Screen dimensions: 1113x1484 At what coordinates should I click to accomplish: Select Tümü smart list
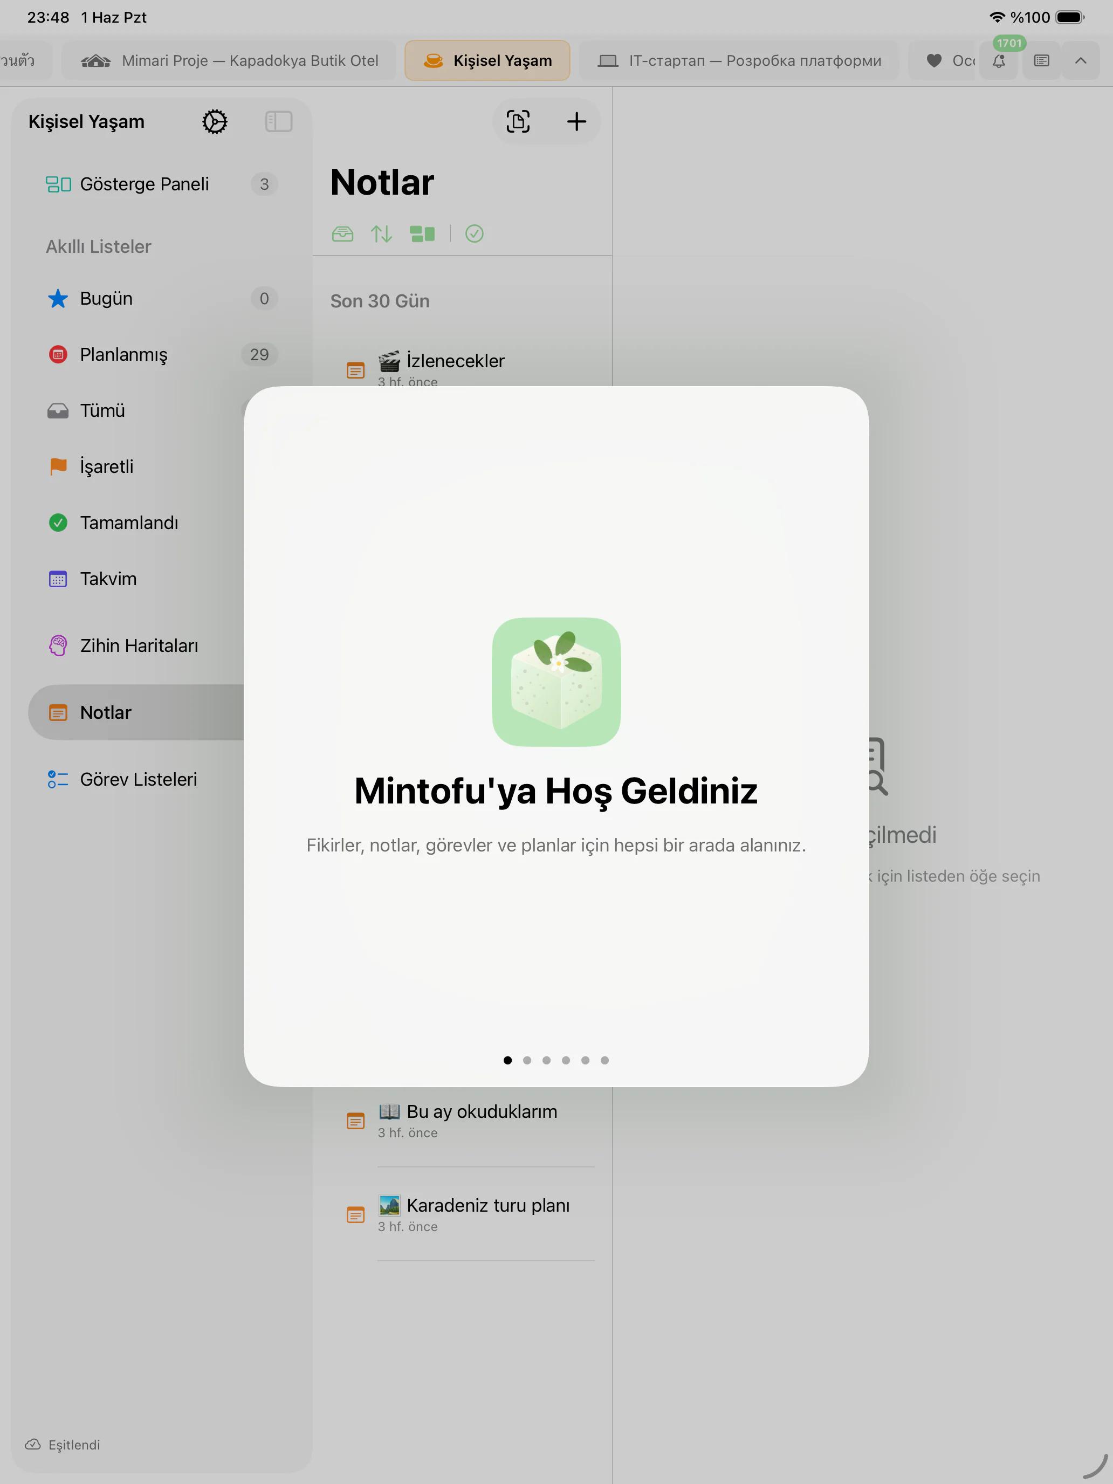pos(136,410)
